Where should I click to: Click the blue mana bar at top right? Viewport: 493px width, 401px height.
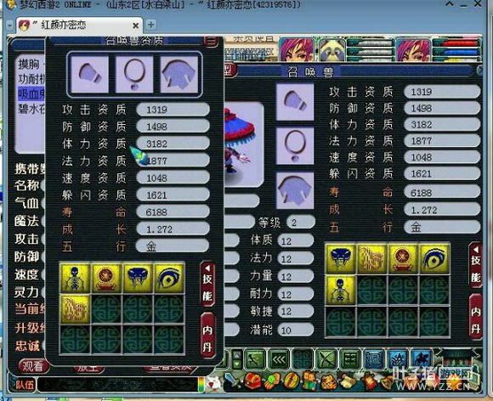click(456, 51)
